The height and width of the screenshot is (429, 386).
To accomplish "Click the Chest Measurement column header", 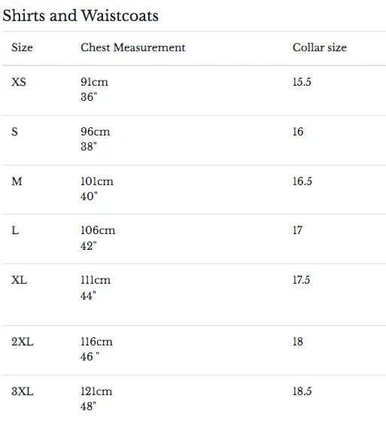I will pyautogui.click(x=133, y=47).
